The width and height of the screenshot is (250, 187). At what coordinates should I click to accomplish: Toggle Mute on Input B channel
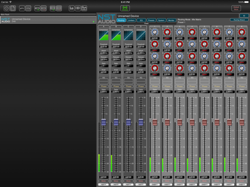click(x=116, y=181)
